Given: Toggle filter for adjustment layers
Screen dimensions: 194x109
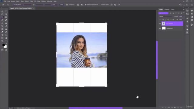Looking at the screenshot, I should [x=173, y=13].
